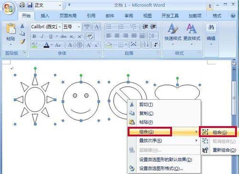Image resolution: width=239 pixels, height=174 pixels.
Task: Toggle the character border A button
Action: pos(97,27)
